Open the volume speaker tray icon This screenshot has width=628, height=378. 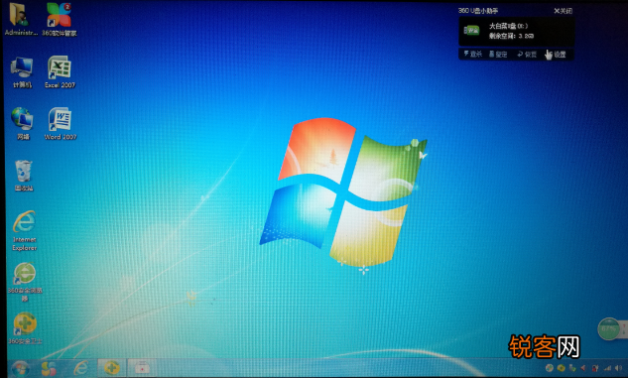[x=619, y=368]
